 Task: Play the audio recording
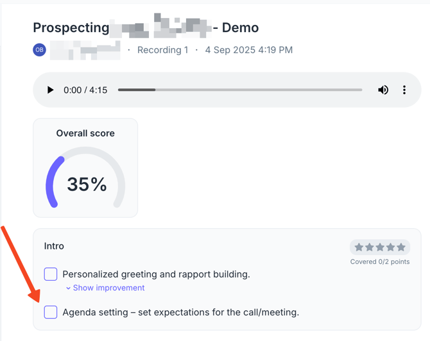(50, 90)
